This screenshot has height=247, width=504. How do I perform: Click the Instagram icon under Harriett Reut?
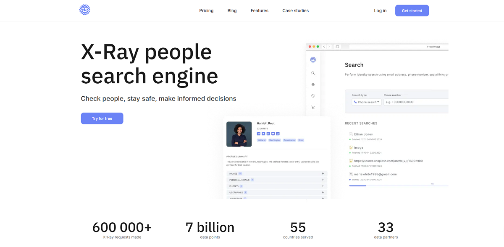pos(278,134)
